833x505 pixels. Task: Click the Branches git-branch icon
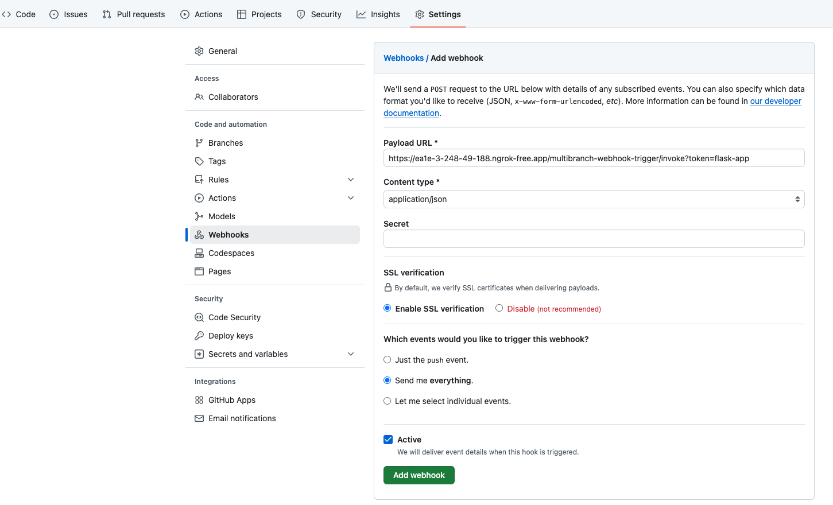(x=199, y=143)
